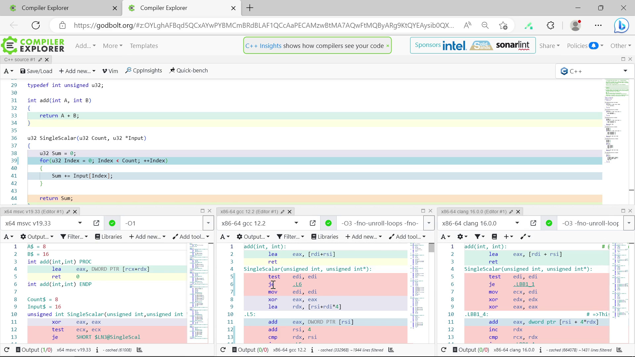Image resolution: width=635 pixels, height=357 pixels.
Task: Toggle Vim mode in editor
Action: pos(110,71)
